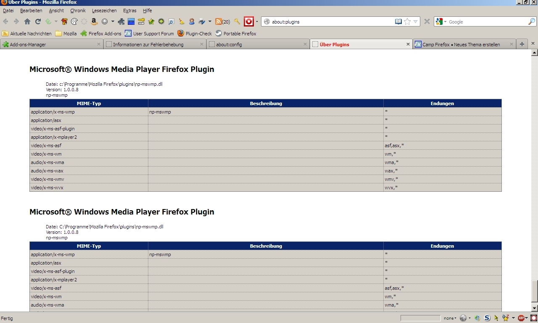Screen dimensions: 538x323
Task: Open the Chronik menu
Action: (78, 11)
